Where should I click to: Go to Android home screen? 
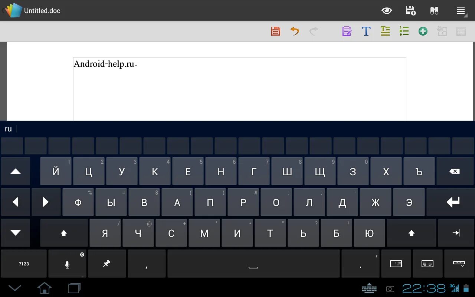(45, 288)
